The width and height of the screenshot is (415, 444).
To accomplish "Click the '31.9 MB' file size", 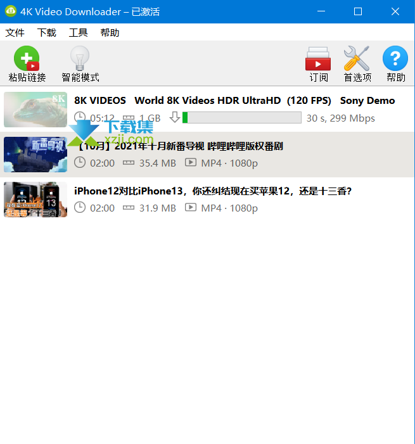I will pyautogui.click(x=158, y=208).
